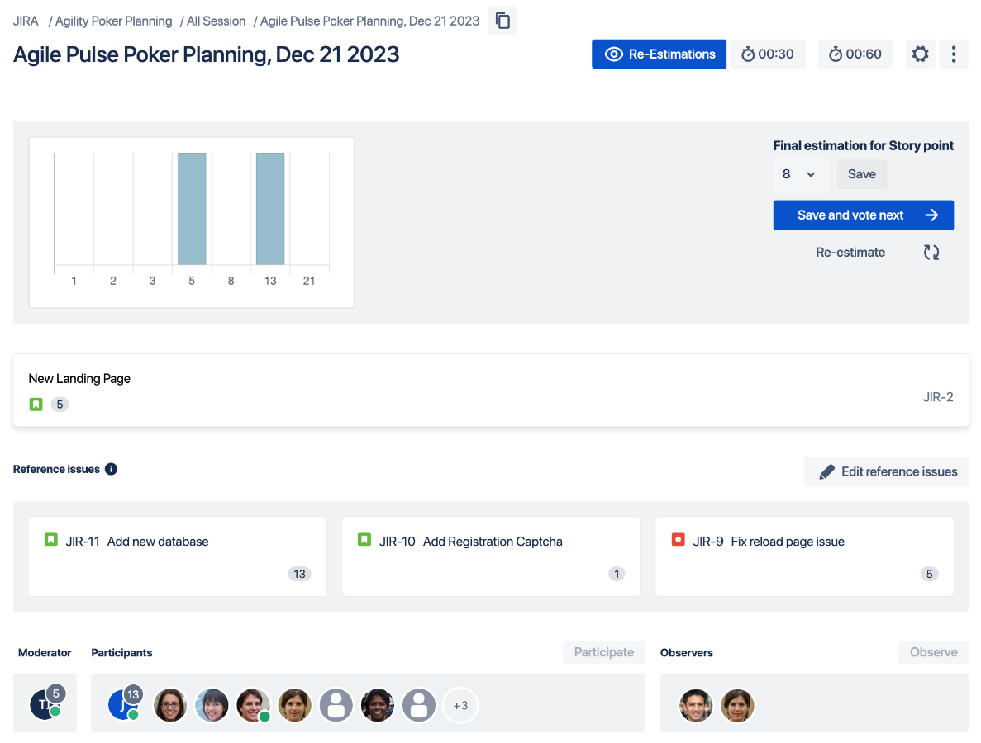Click the second observer avatar
Viewport: 981px width, 743px height.
[x=737, y=706]
